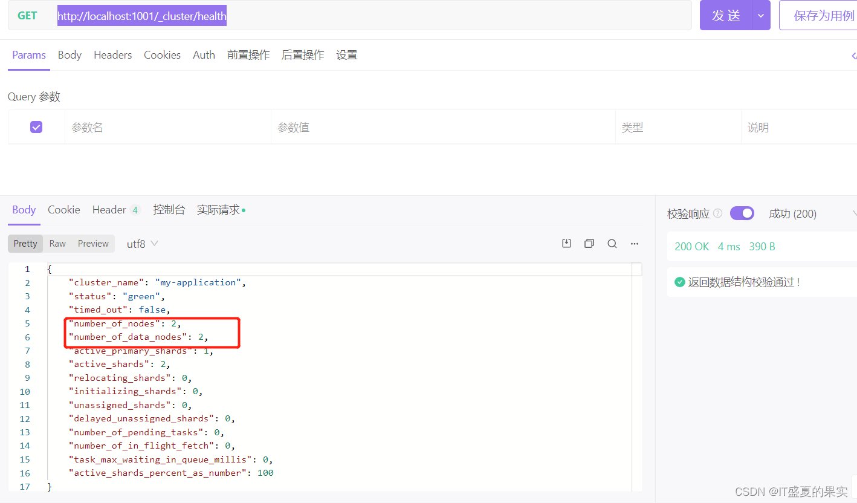Click the "number_of_data_nodes": 2 line
Image resolution: width=857 pixels, height=503 pixels.
click(x=138, y=337)
